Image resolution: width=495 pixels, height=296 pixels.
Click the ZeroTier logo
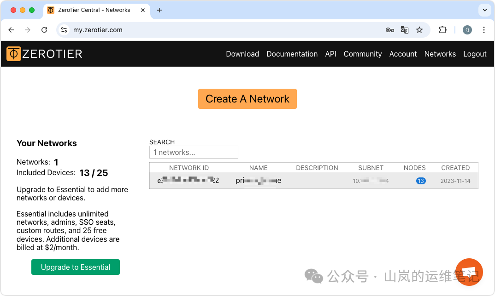[x=44, y=54]
